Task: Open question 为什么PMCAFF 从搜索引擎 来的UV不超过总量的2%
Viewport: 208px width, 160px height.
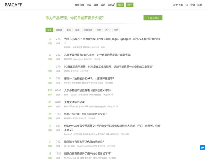Action: click(x=112, y=41)
